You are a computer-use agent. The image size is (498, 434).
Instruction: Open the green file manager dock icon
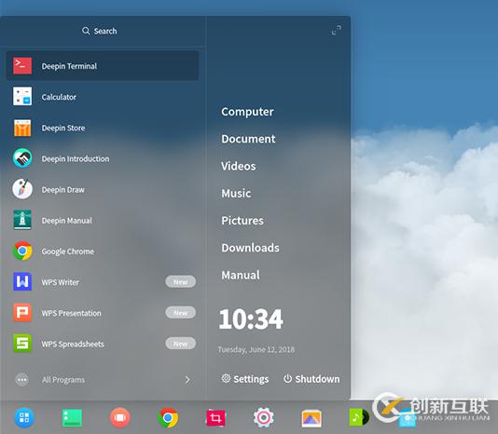tap(72, 418)
